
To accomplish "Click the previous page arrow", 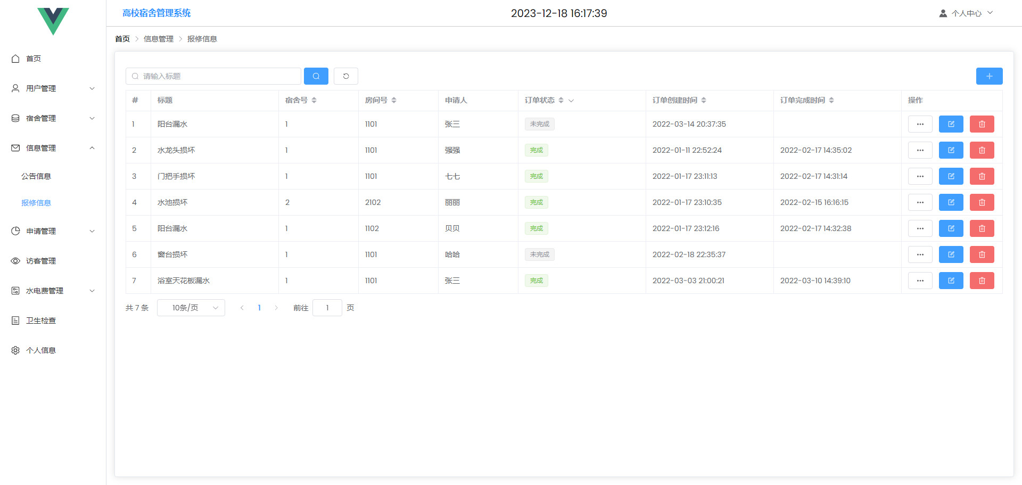I will (242, 308).
